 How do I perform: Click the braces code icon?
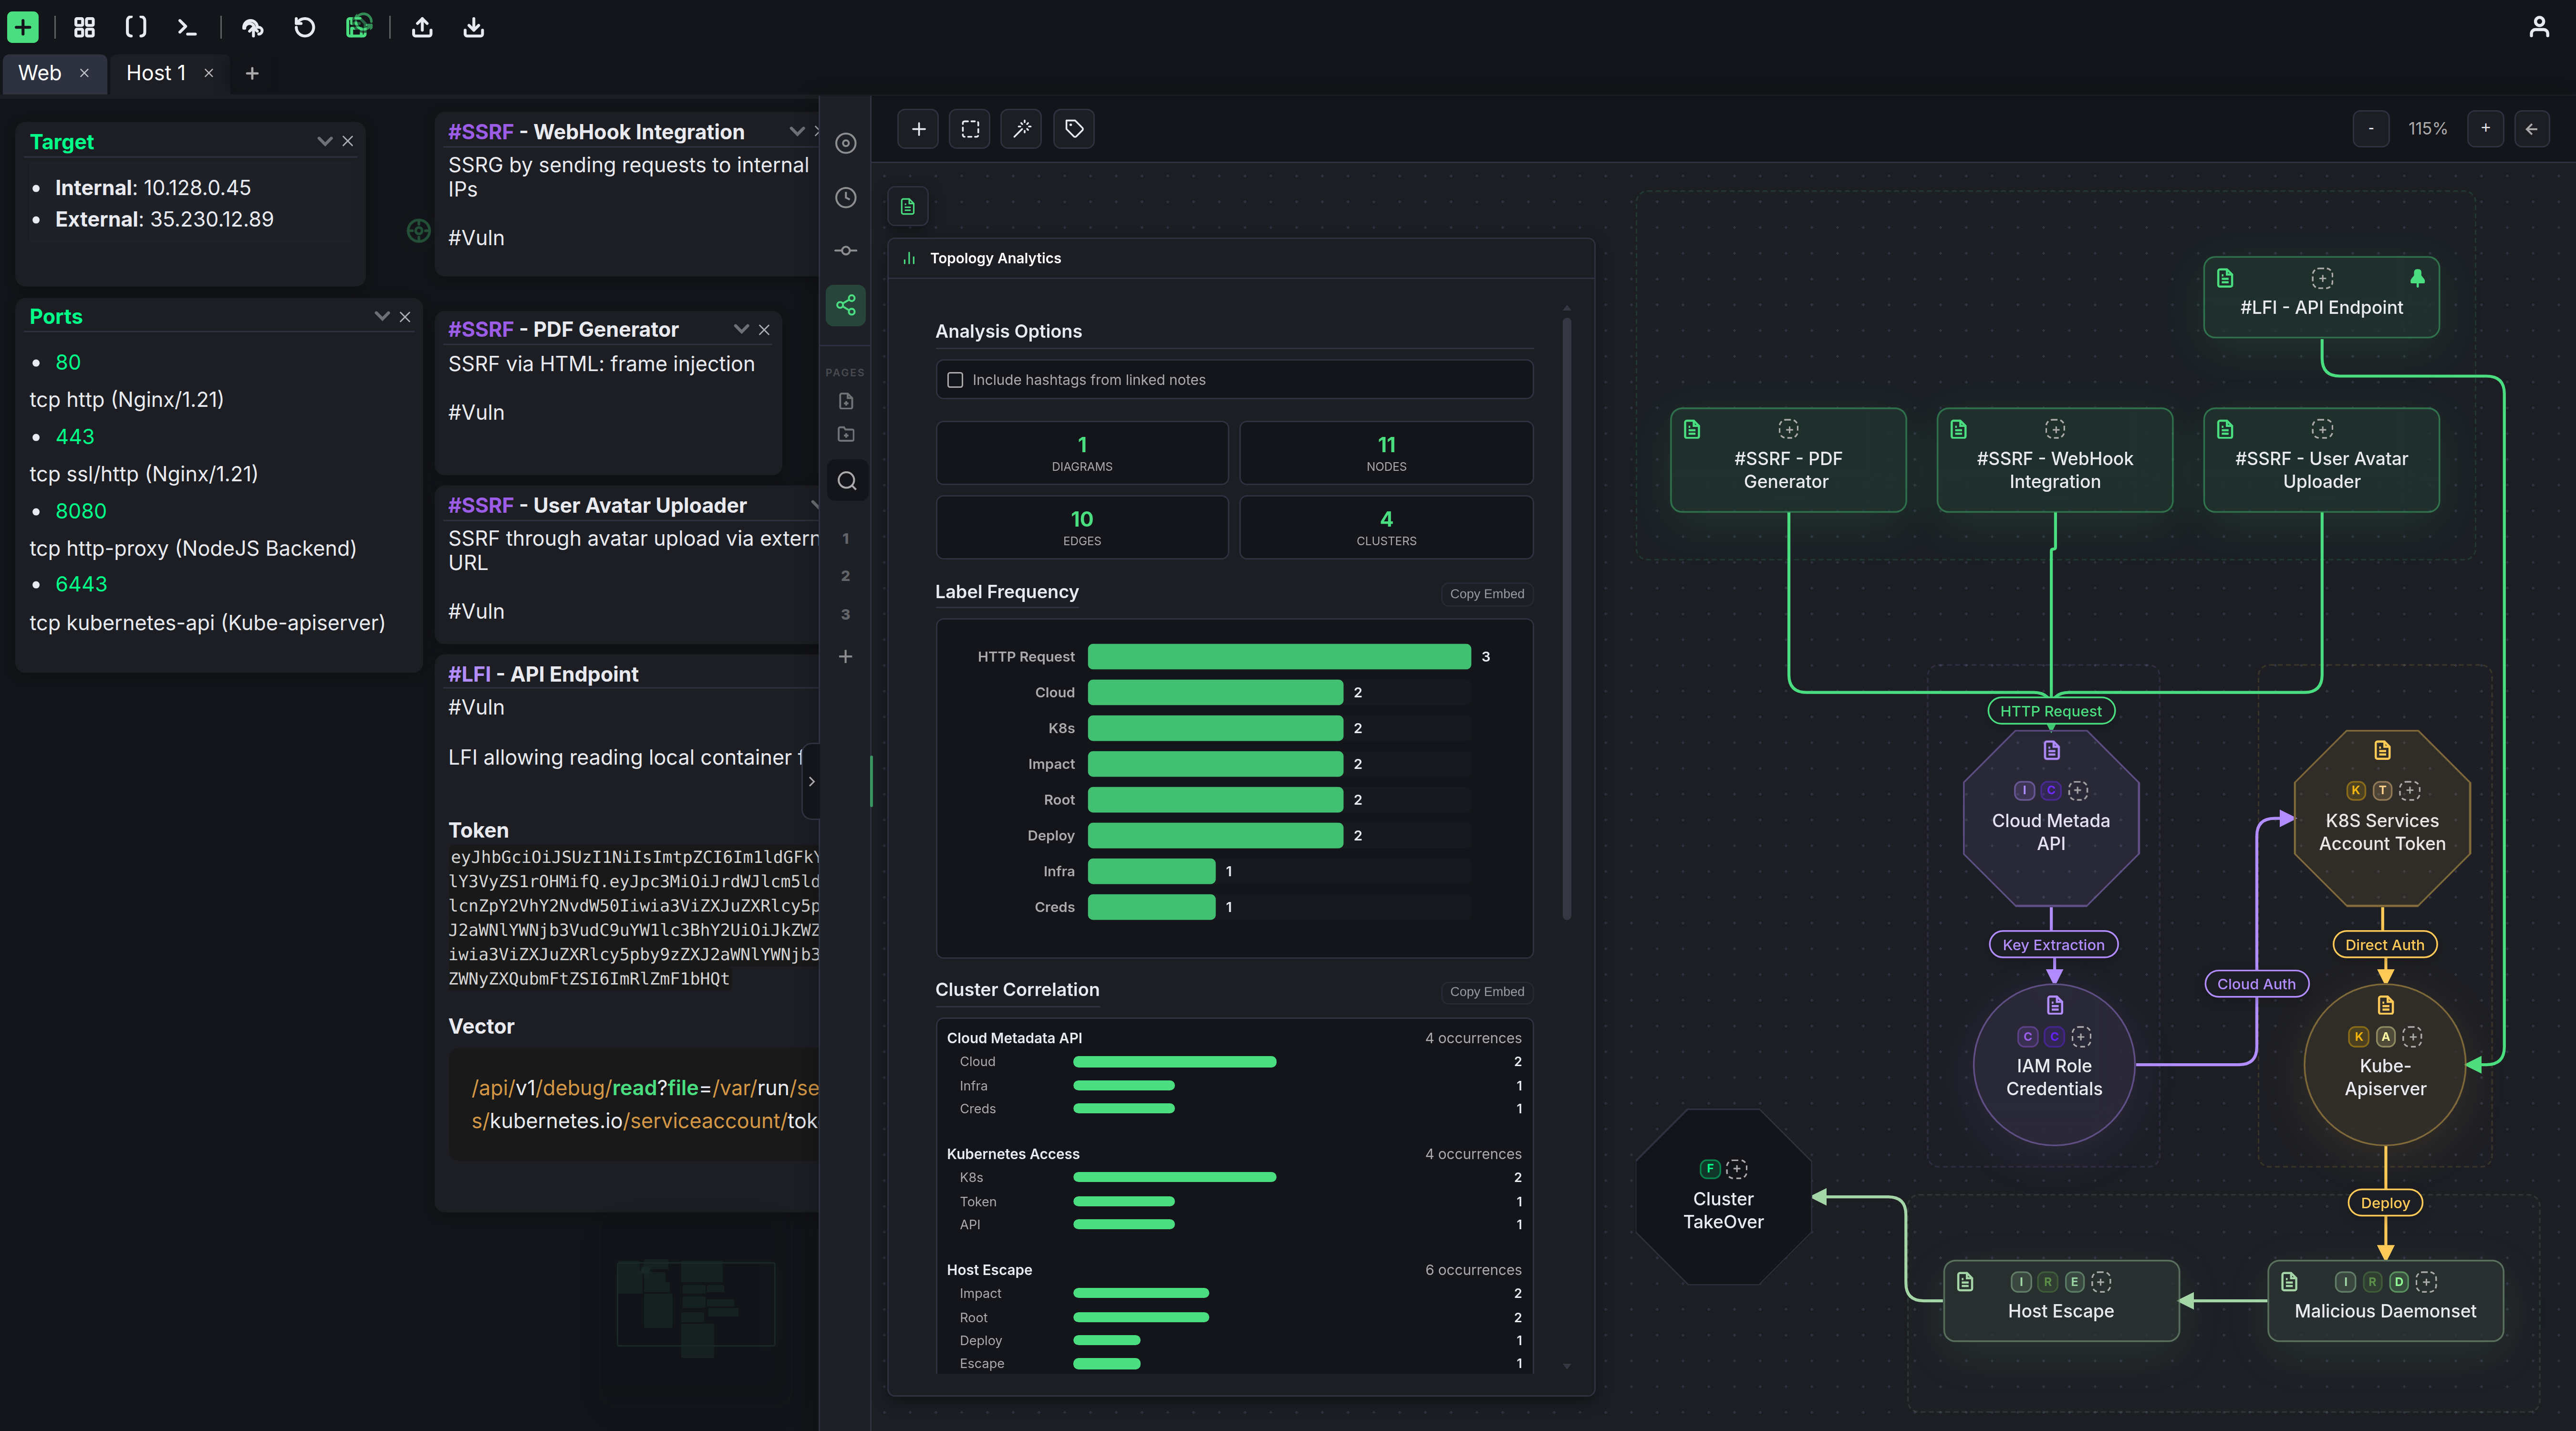(x=136, y=27)
